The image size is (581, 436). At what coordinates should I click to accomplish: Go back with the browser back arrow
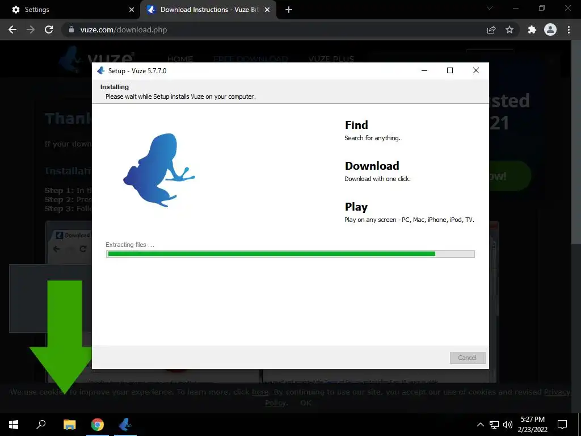point(12,30)
